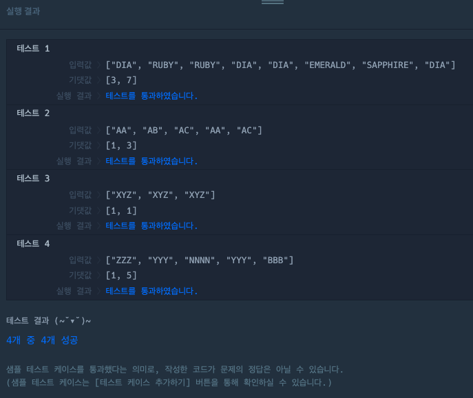Click input array ["XYZ", "XYZ", "XYZ"]
Viewport: 473px width, 398px height.
pos(160,195)
